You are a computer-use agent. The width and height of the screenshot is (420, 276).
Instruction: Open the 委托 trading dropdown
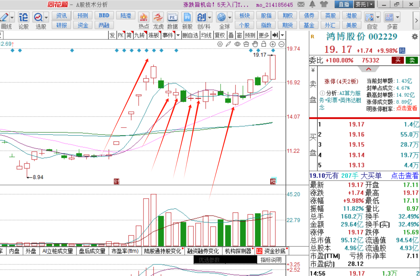pos(364,4)
